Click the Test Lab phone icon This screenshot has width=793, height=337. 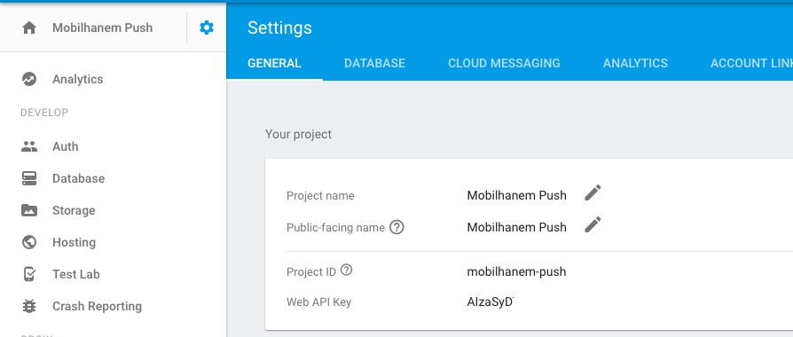tap(29, 274)
